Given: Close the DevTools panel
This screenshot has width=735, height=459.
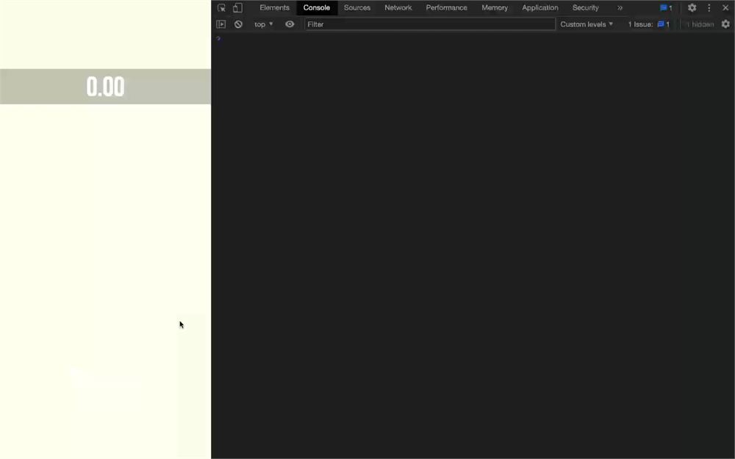Looking at the screenshot, I should coord(725,8).
